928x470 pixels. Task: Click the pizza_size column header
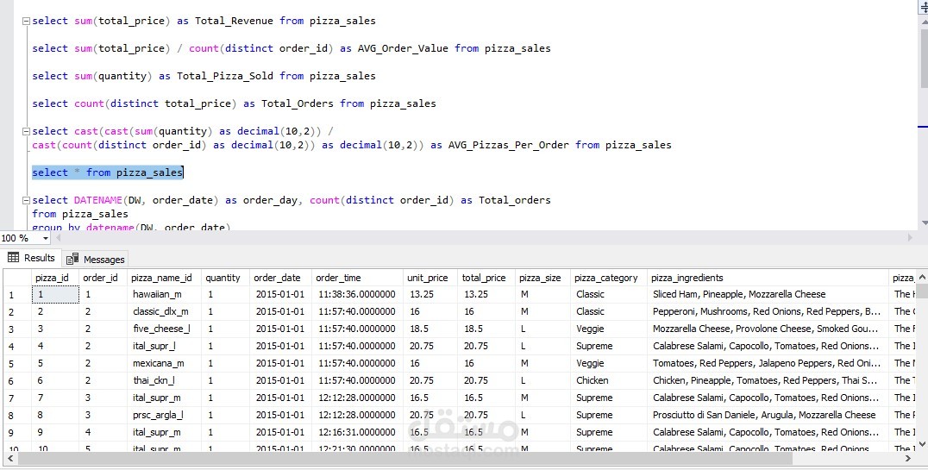[541, 278]
